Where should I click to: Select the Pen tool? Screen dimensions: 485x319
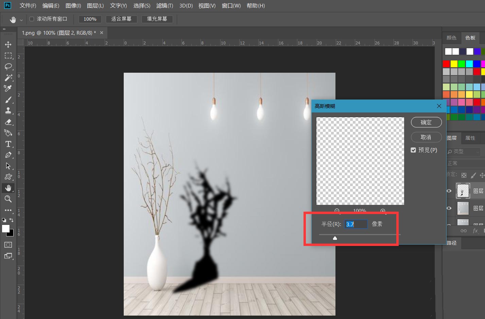tap(8, 155)
